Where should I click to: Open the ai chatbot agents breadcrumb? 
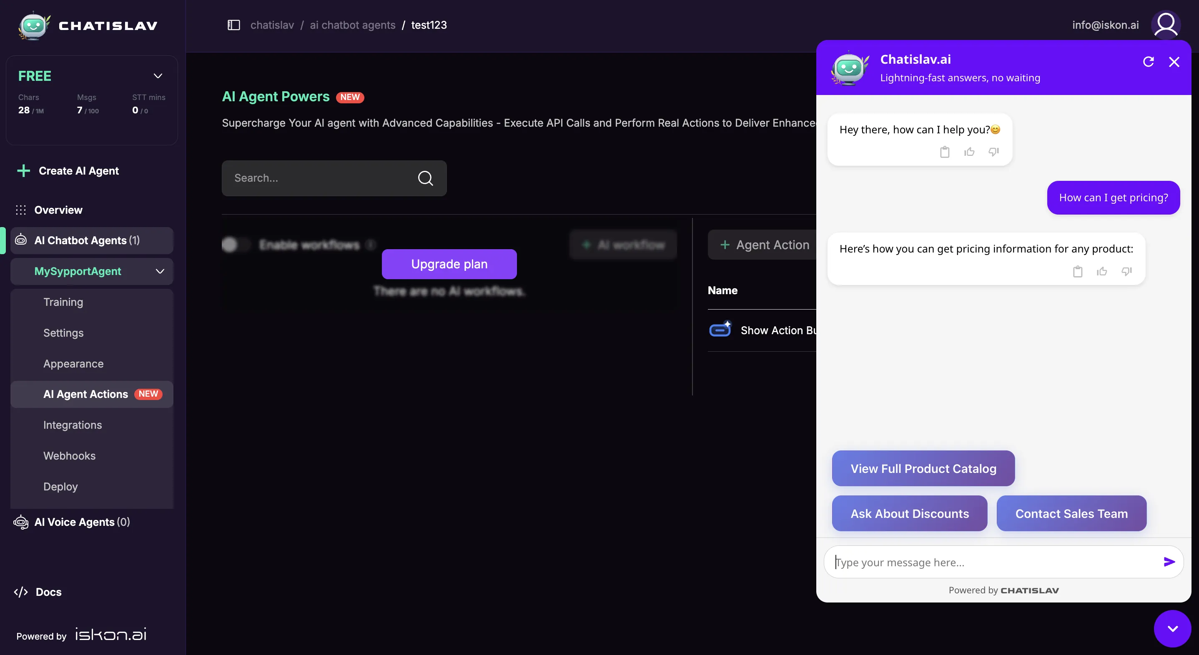[x=351, y=25]
